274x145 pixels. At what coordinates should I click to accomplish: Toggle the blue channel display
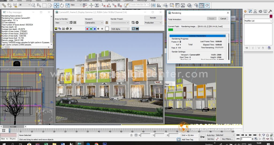point(95,29)
